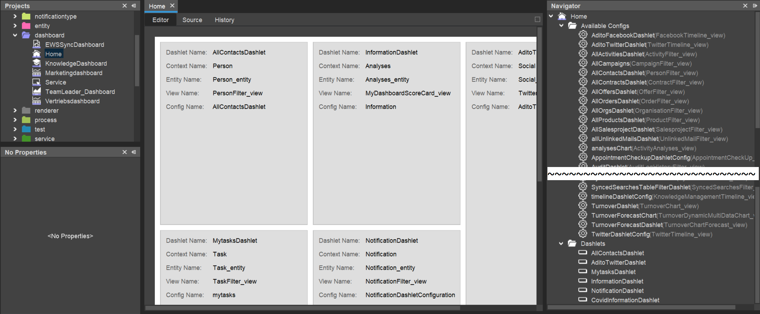This screenshot has width=760, height=314.
Task: Click the AllContactsDashlet config gear in Navigator
Action: [583, 73]
